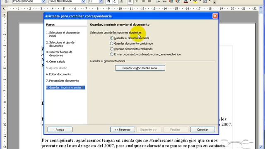Go to step 7 'Personalizar documento'
The height and width of the screenshot is (149, 265).
[63, 81]
